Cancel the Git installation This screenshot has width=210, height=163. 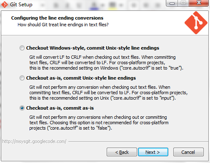(188, 152)
